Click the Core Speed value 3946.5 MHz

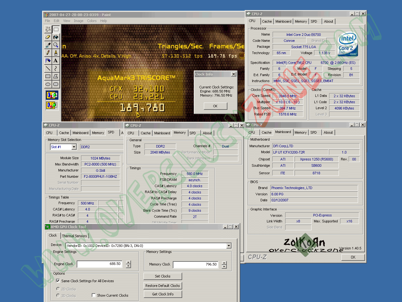[288, 96]
